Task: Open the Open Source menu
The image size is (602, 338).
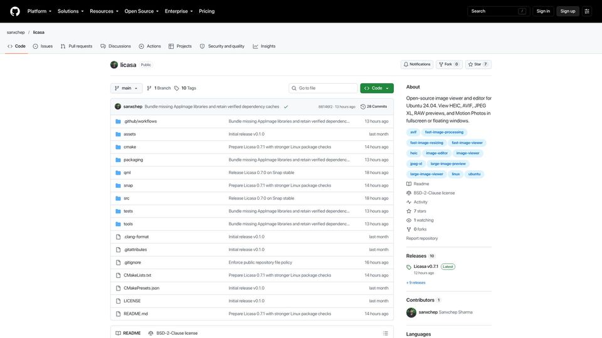Action: pyautogui.click(x=141, y=11)
